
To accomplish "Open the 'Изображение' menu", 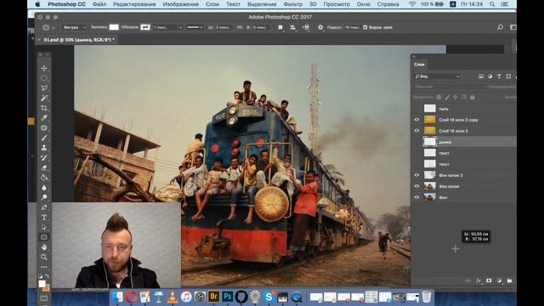I will coord(181,4).
